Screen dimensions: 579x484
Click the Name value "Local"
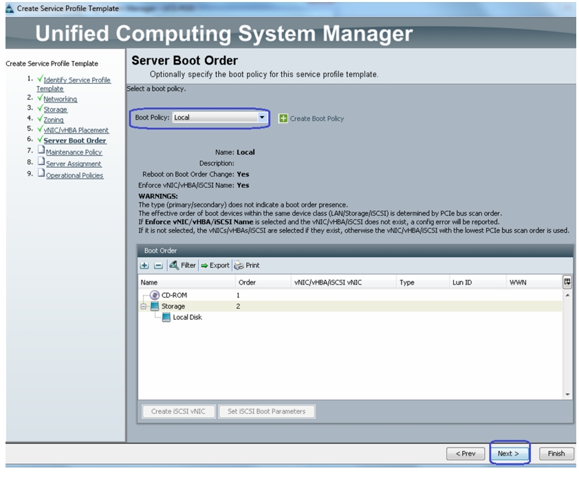pyautogui.click(x=245, y=152)
